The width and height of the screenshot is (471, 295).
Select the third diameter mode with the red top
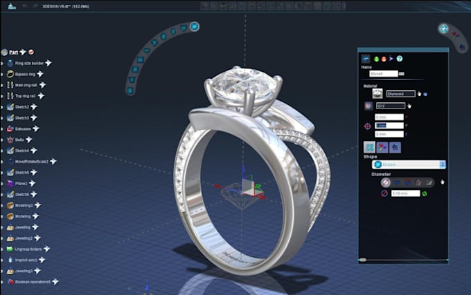407,182
